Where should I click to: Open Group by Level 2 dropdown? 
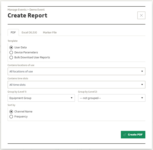coord(111,98)
